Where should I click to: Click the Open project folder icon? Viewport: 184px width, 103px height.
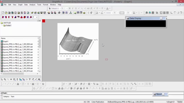click(x=32, y=13)
